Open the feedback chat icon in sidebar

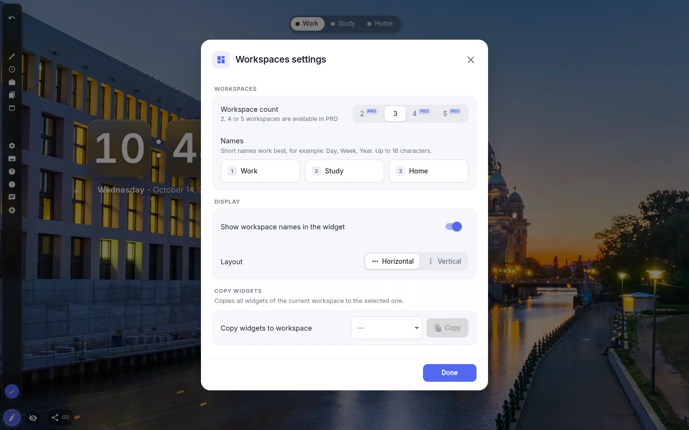tap(12, 197)
